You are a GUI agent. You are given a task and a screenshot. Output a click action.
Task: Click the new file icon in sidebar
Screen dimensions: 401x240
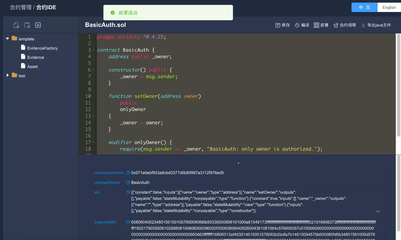click(x=16, y=25)
